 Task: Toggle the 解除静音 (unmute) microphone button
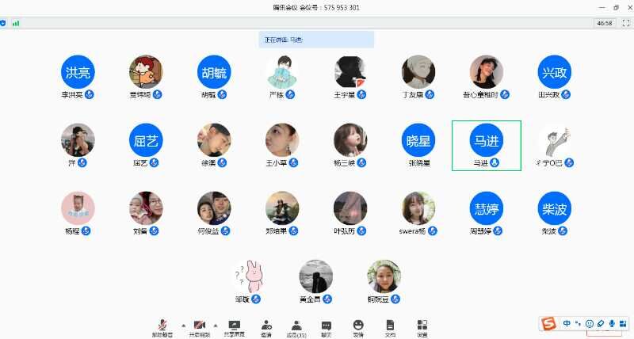click(x=163, y=326)
